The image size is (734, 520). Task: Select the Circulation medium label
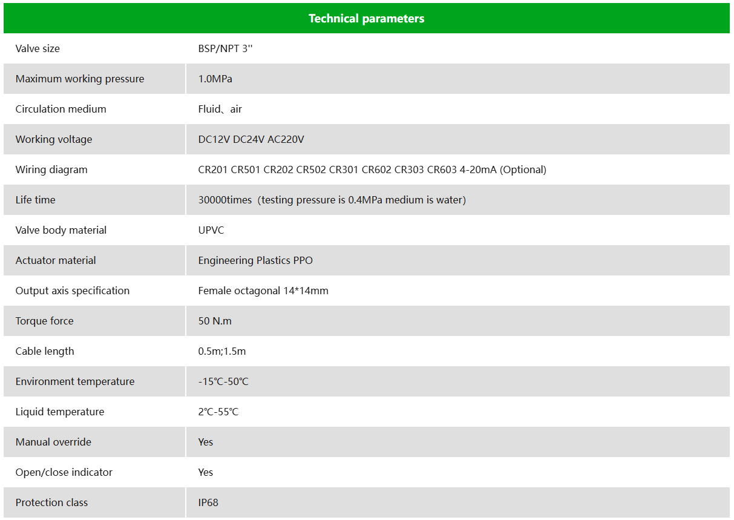61,109
